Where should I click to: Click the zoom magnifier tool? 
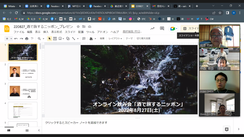(x=39, y=38)
